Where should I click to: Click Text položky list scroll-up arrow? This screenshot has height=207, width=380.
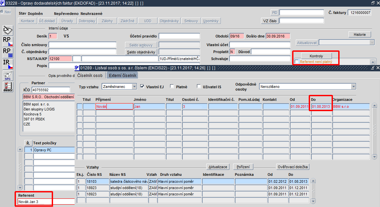(x=20, y=149)
